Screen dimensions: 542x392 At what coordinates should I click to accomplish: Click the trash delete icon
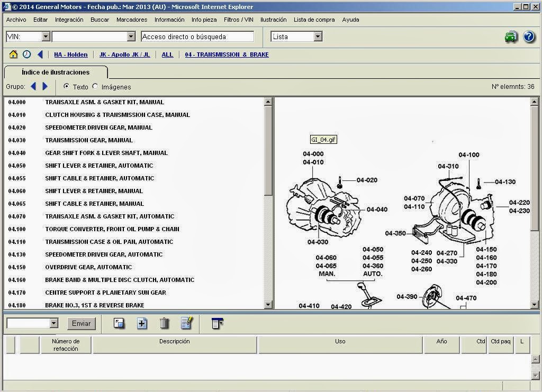point(165,323)
